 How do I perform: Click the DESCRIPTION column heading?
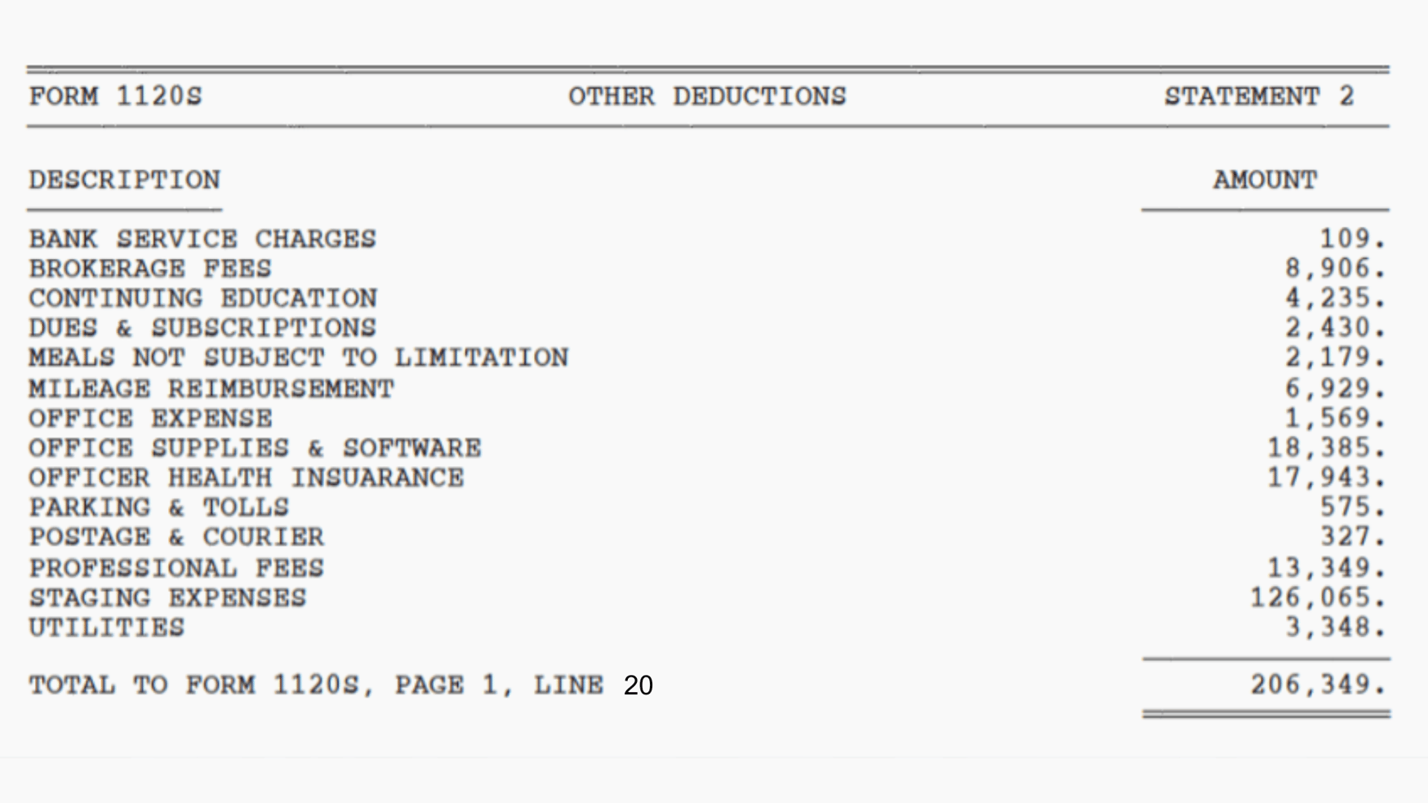click(x=124, y=180)
